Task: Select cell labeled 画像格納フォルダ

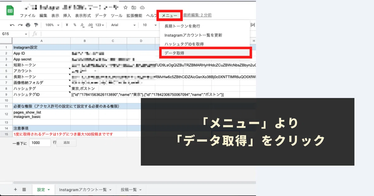Action: tap(41, 83)
